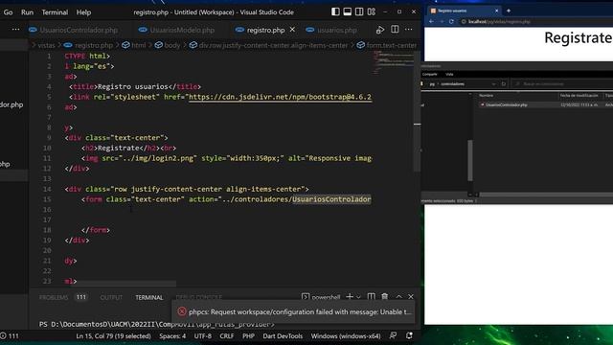Click line 16 in the editor

point(219,210)
